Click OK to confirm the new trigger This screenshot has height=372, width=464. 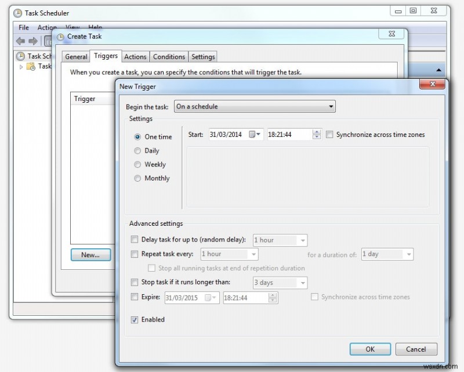[x=370, y=349]
